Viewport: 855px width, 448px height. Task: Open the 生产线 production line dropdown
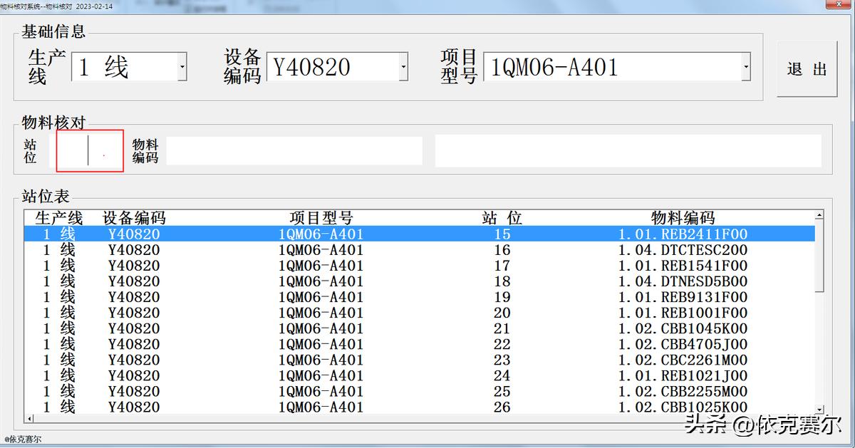tap(184, 68)
